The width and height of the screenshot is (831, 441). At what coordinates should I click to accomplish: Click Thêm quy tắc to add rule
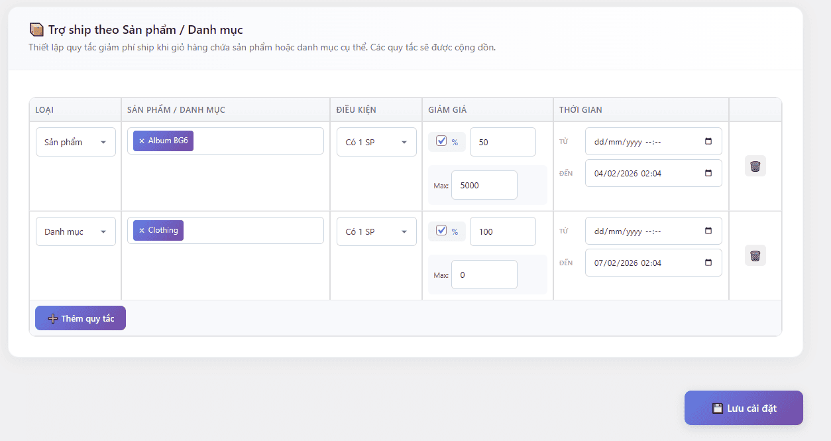pos(80,318)
